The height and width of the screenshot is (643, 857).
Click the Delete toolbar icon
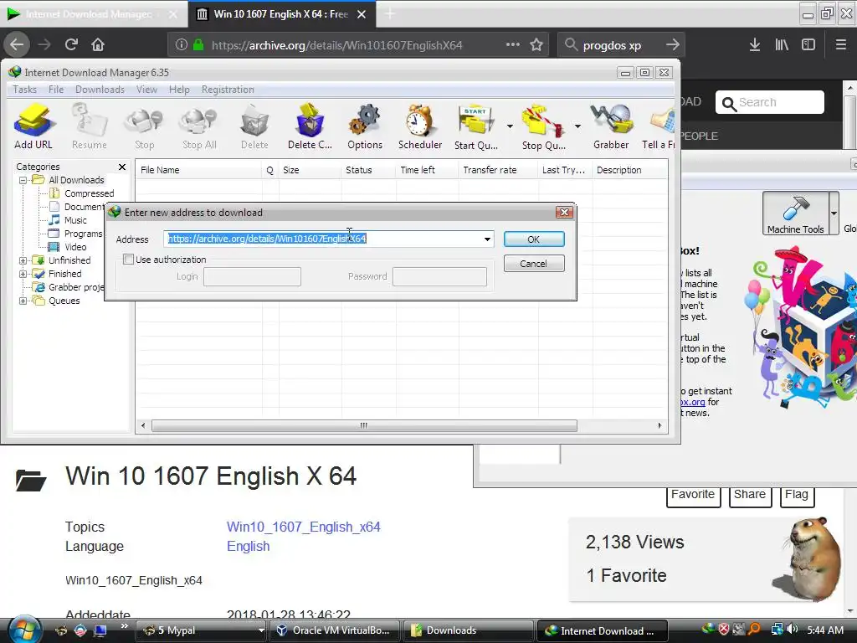[x=254, y=126]
